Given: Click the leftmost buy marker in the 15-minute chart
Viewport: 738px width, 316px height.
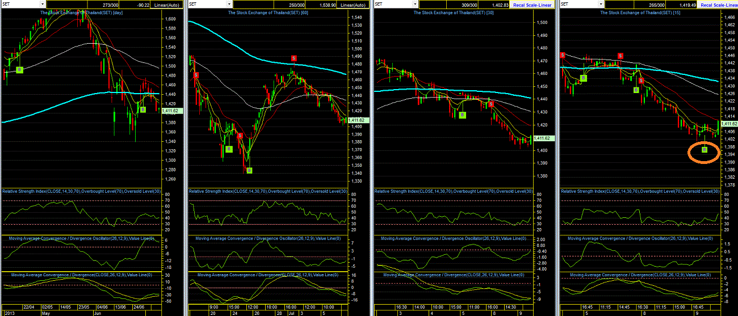Looking at the screenshot, I should click(x=584, y=78).
